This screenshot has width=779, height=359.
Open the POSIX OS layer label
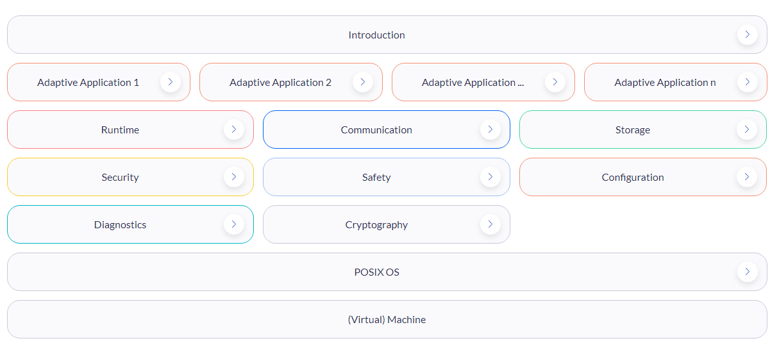pos(376,272)
